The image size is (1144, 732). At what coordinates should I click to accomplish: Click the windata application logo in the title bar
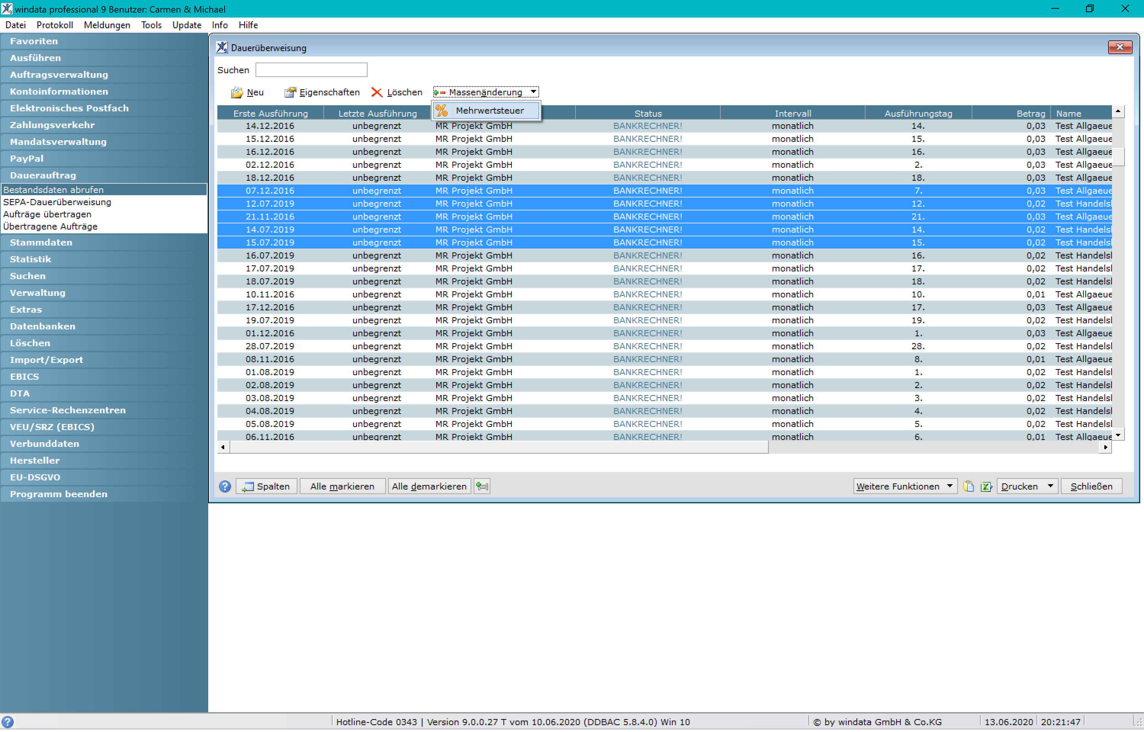click(x=6, y=8)
